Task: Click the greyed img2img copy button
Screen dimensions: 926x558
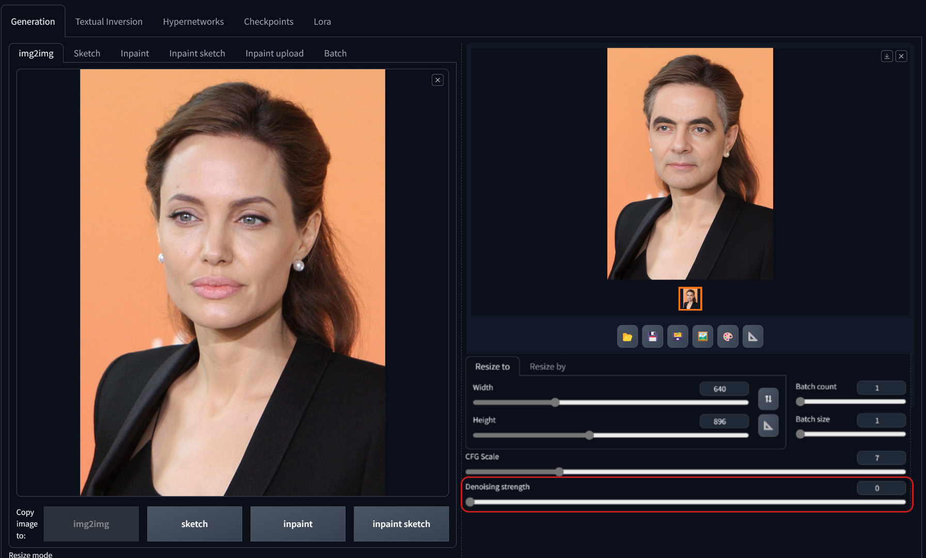Action: tap(91, 524)
